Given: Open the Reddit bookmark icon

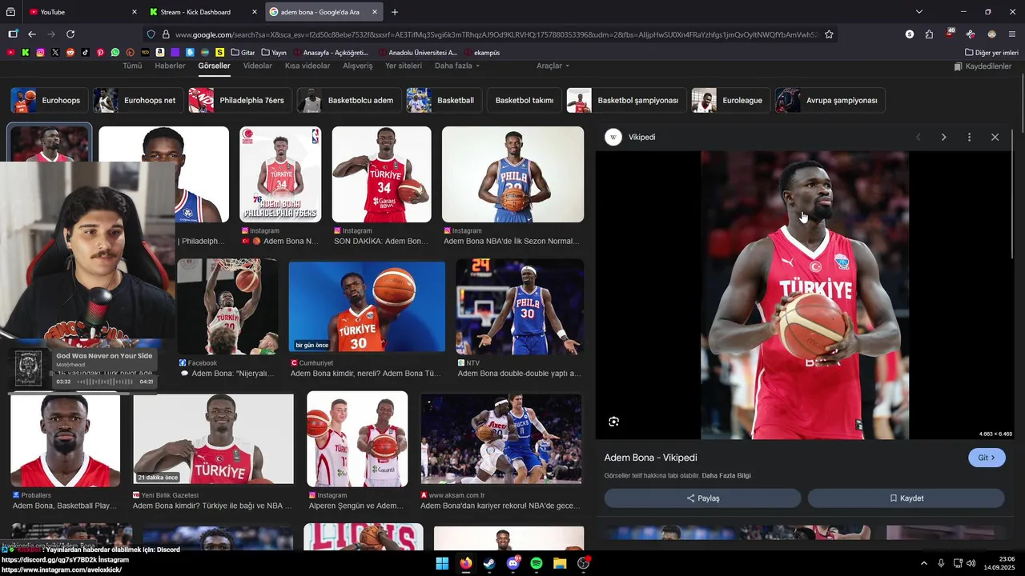Looking at the screenshot, I should [70, 52].
